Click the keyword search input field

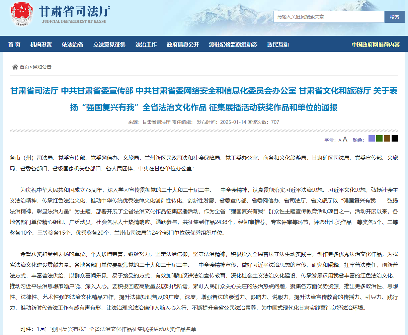329,17
